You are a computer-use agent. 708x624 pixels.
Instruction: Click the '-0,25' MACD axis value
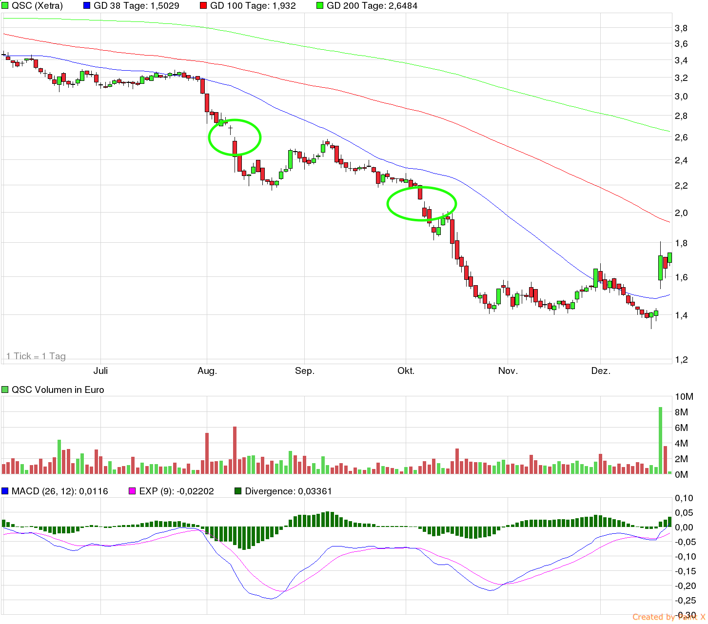tap(685, 600)
